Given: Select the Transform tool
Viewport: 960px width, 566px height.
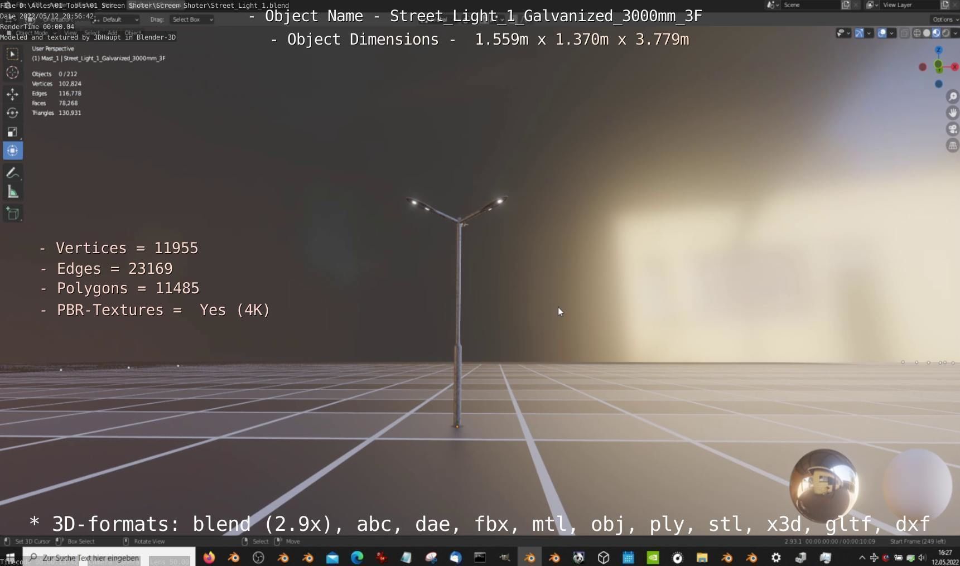Looking at the screenshot, I should click(x=12, y=151).
